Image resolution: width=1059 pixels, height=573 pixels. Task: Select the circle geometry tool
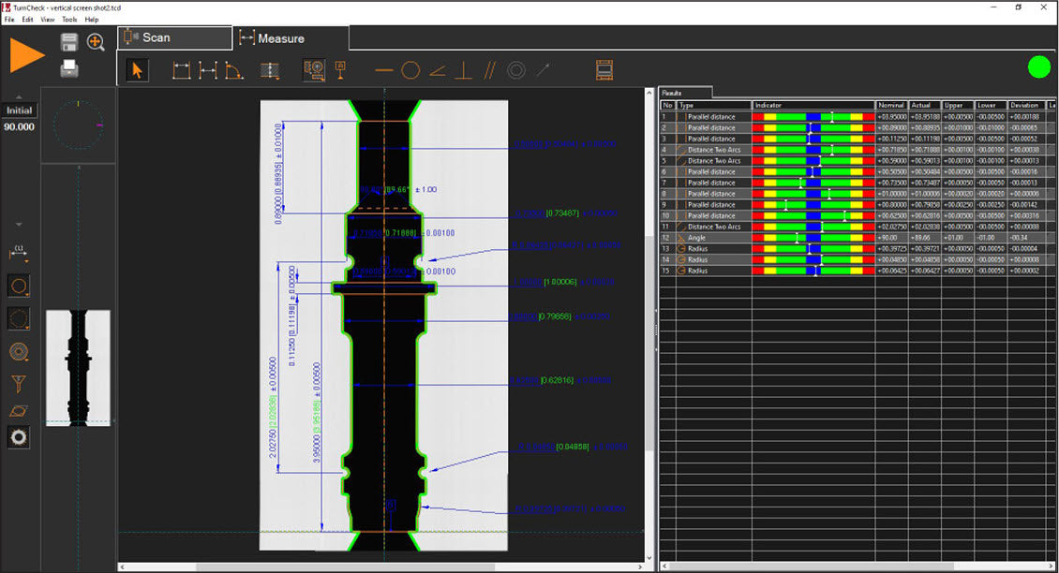(x=410, y=70)
